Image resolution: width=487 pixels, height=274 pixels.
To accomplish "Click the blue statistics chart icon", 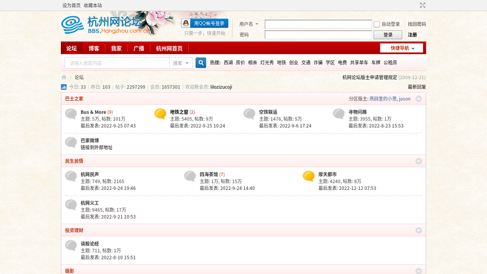I will [x=64, y=87].
